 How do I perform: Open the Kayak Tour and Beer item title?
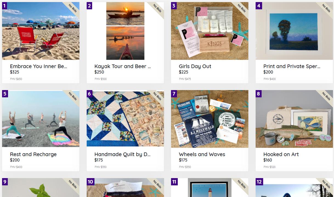point(123,66)
